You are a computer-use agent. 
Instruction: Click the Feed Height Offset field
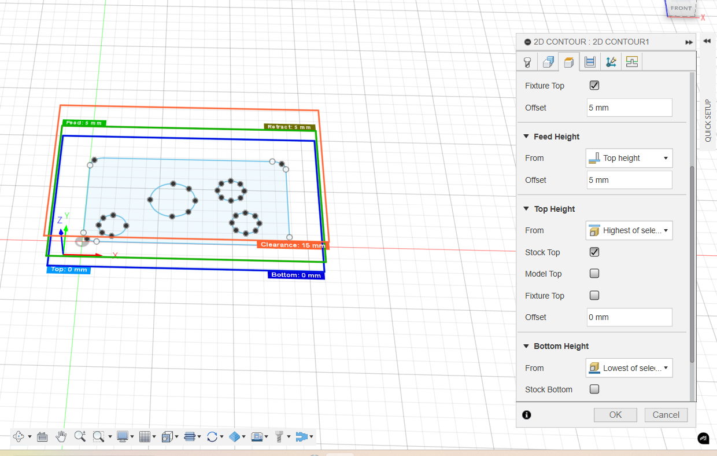coord(630,180)
